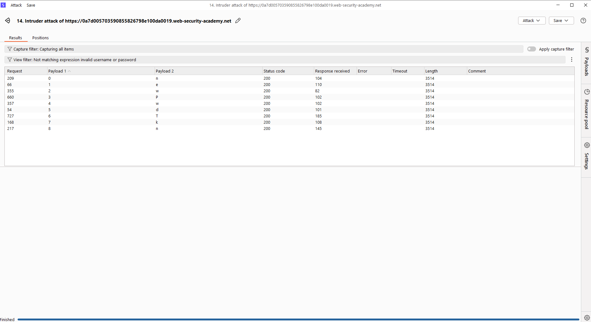Screen dimensions: 591x322
Task: Open help via the question mark icon
Action: (583, 21)
